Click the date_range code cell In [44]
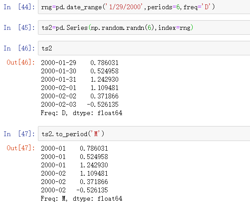 click(144, 7)
